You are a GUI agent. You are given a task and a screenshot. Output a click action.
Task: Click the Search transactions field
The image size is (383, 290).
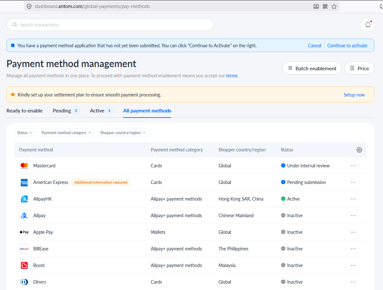[x=110, y=25]
